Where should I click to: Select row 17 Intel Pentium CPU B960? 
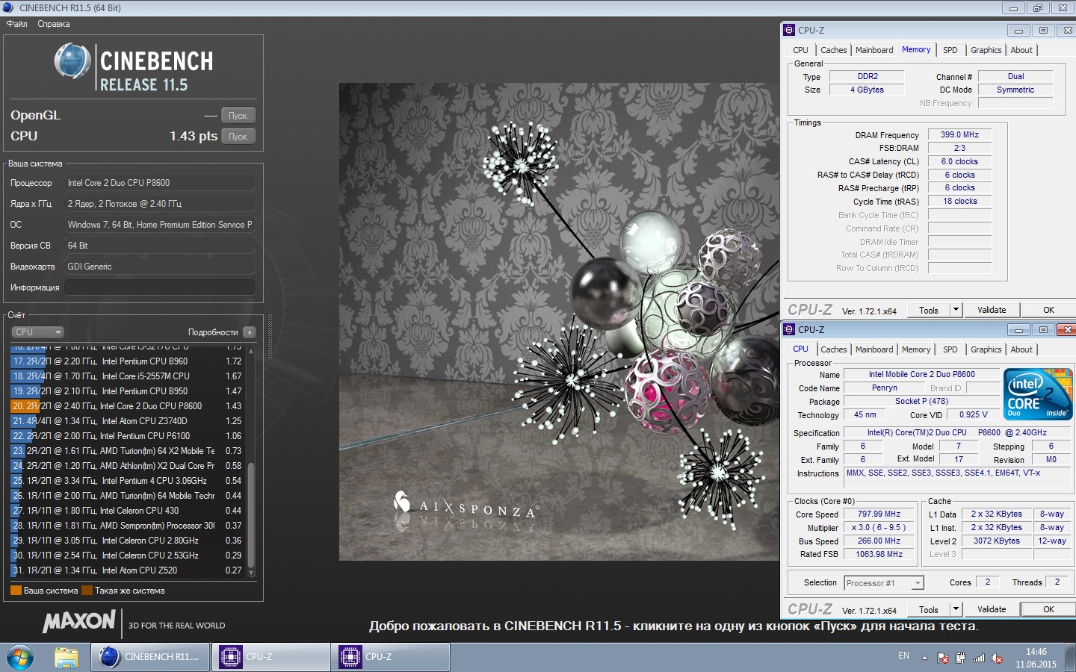point(127,361)
